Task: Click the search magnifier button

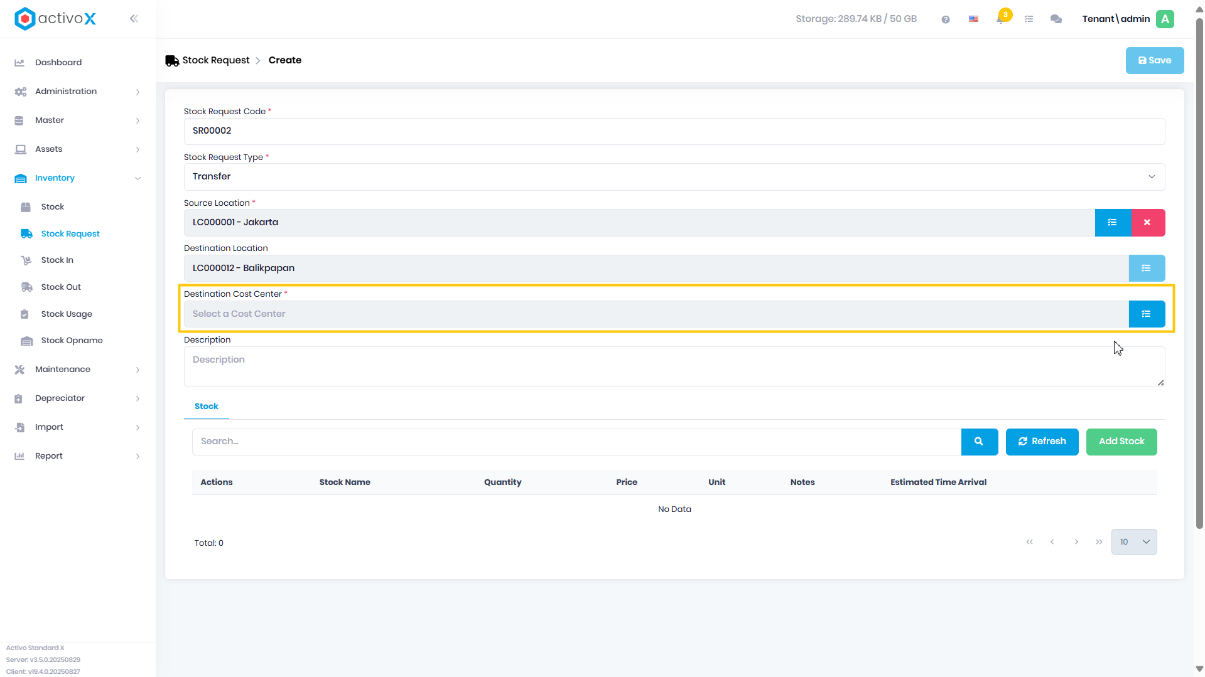Action: pyautogui.click(x=979, y=442)
